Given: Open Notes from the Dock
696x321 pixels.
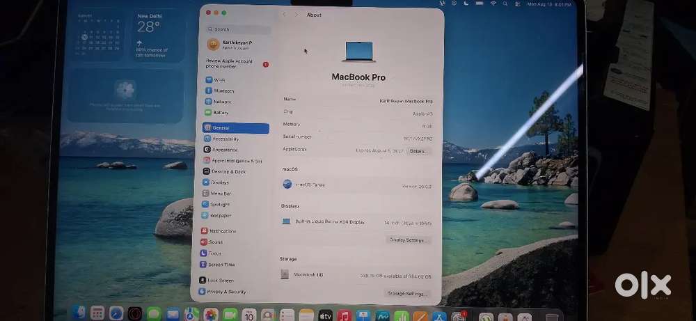Looking at the screenshot, I should pyautogui.click(x=306, y=315).
